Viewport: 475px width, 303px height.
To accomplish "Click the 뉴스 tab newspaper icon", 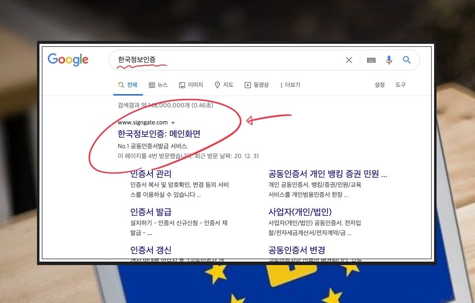I will point(152,85).
